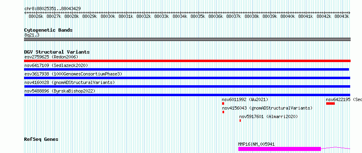Screen dimensions: 362x153
Task: Click the esv2759625 red variant bar
Action: pyautogui.click(x=187, y=61)
